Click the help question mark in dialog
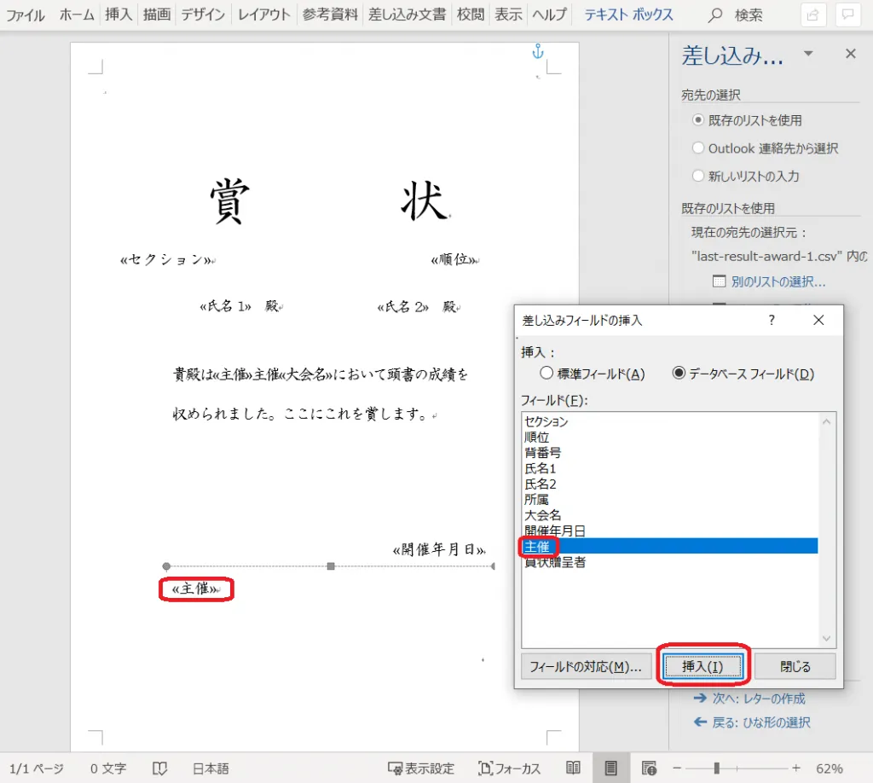873x783 pixels. [772, 320]
